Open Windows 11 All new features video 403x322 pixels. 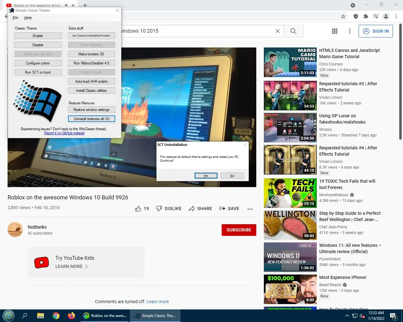(x=290, y=257)
